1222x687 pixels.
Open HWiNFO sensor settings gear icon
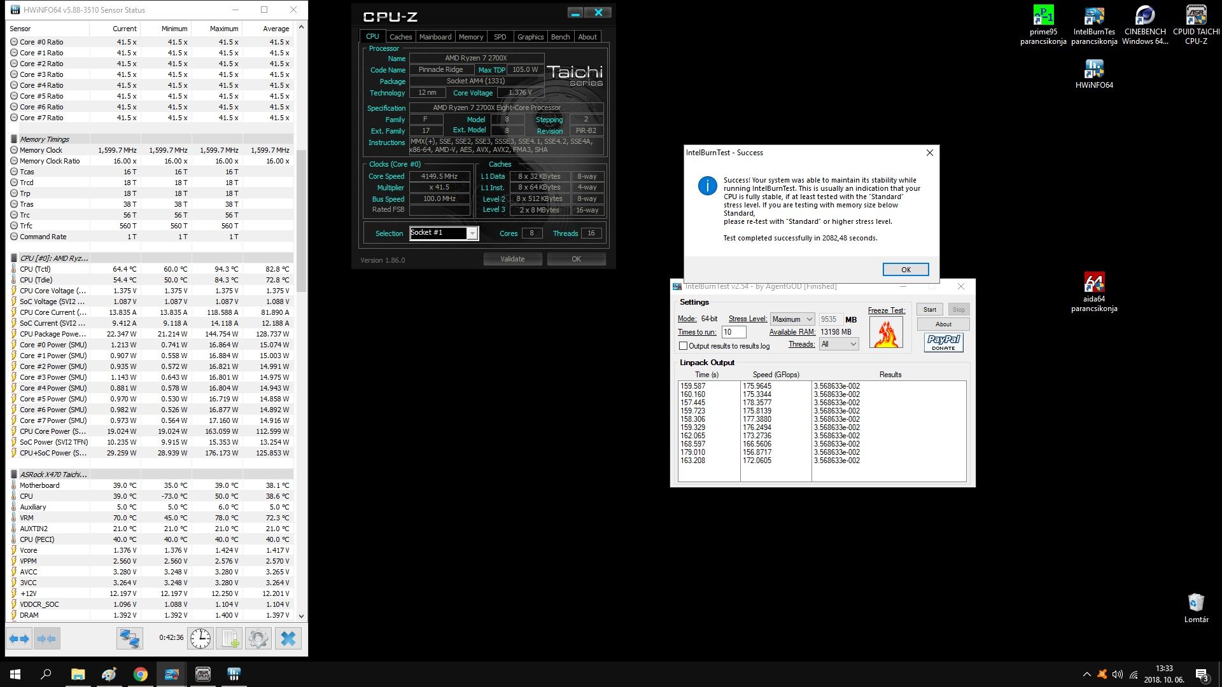pyautogui.click(x=258, y=638)
